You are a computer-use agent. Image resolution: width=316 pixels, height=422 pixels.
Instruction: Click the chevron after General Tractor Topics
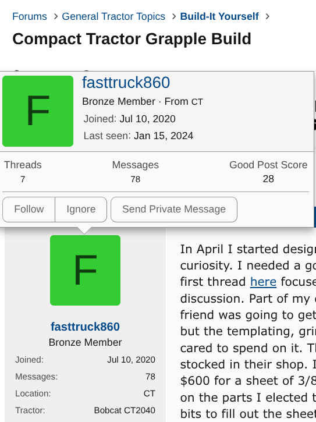coord(174,16)
